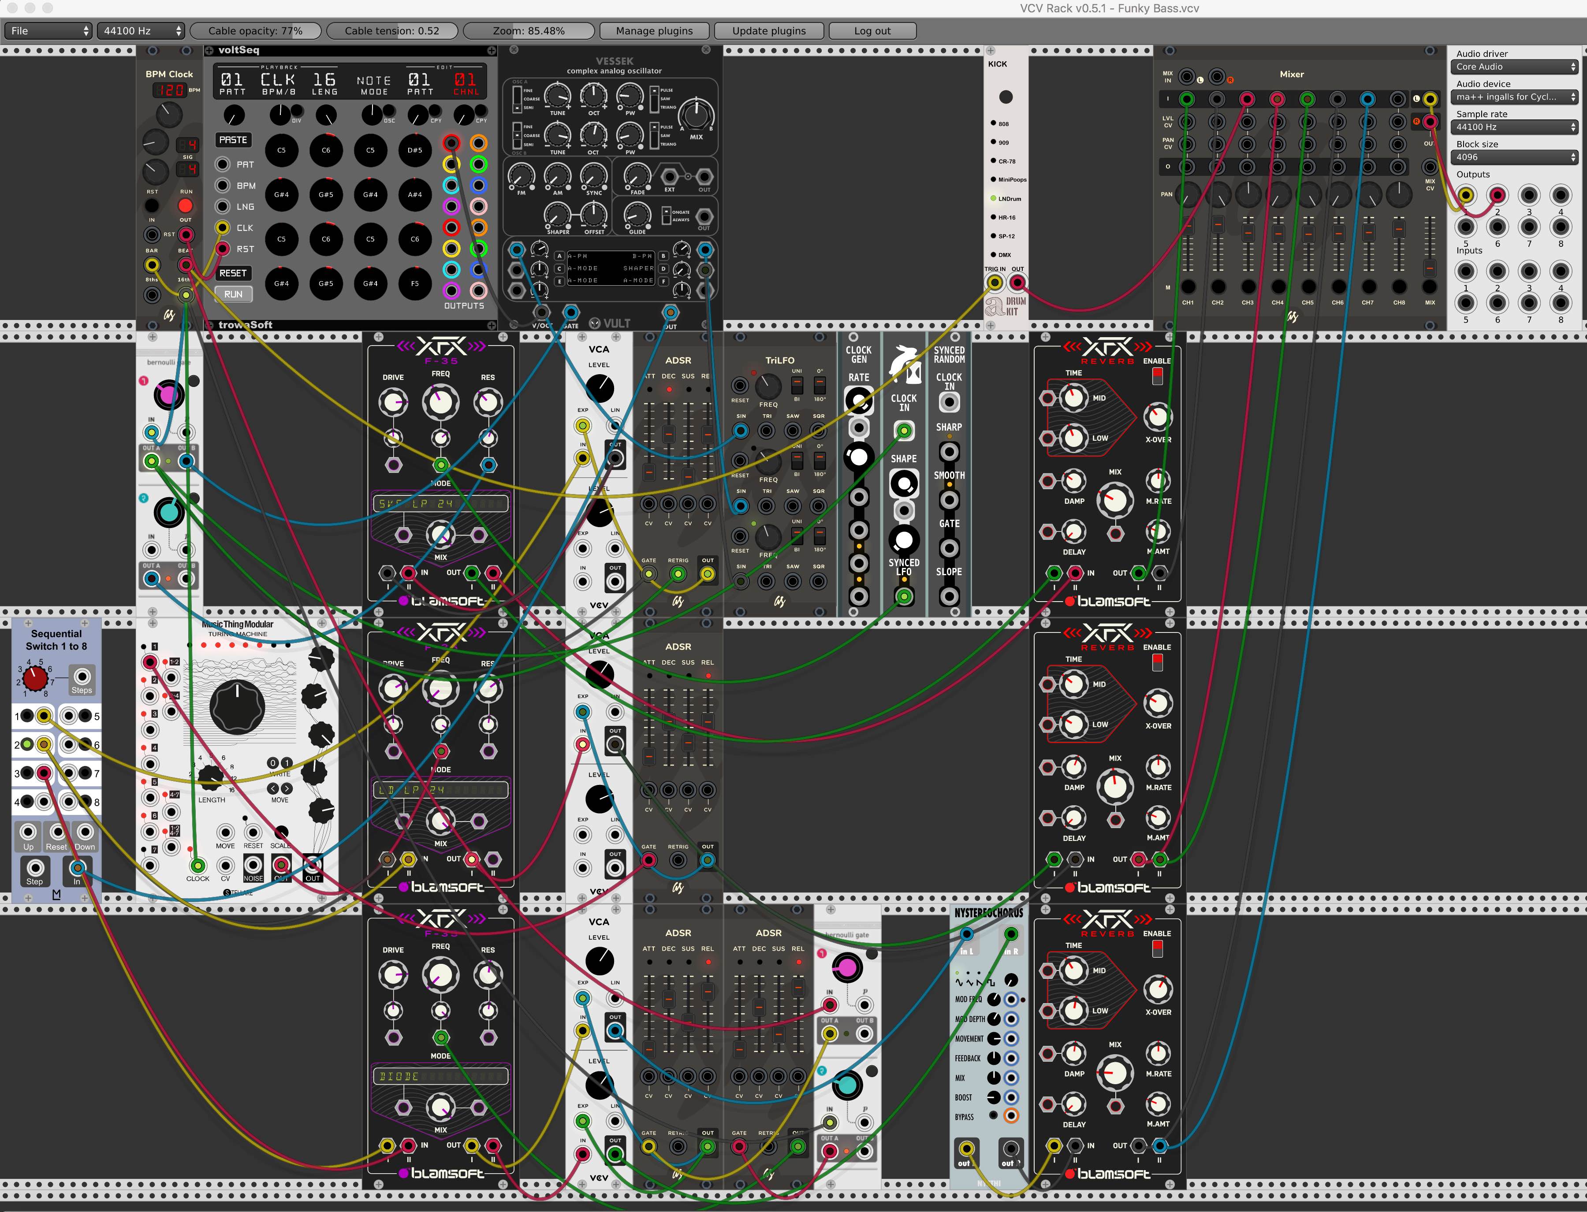Click the voltSeq D#5 step pad

point(415,150)
